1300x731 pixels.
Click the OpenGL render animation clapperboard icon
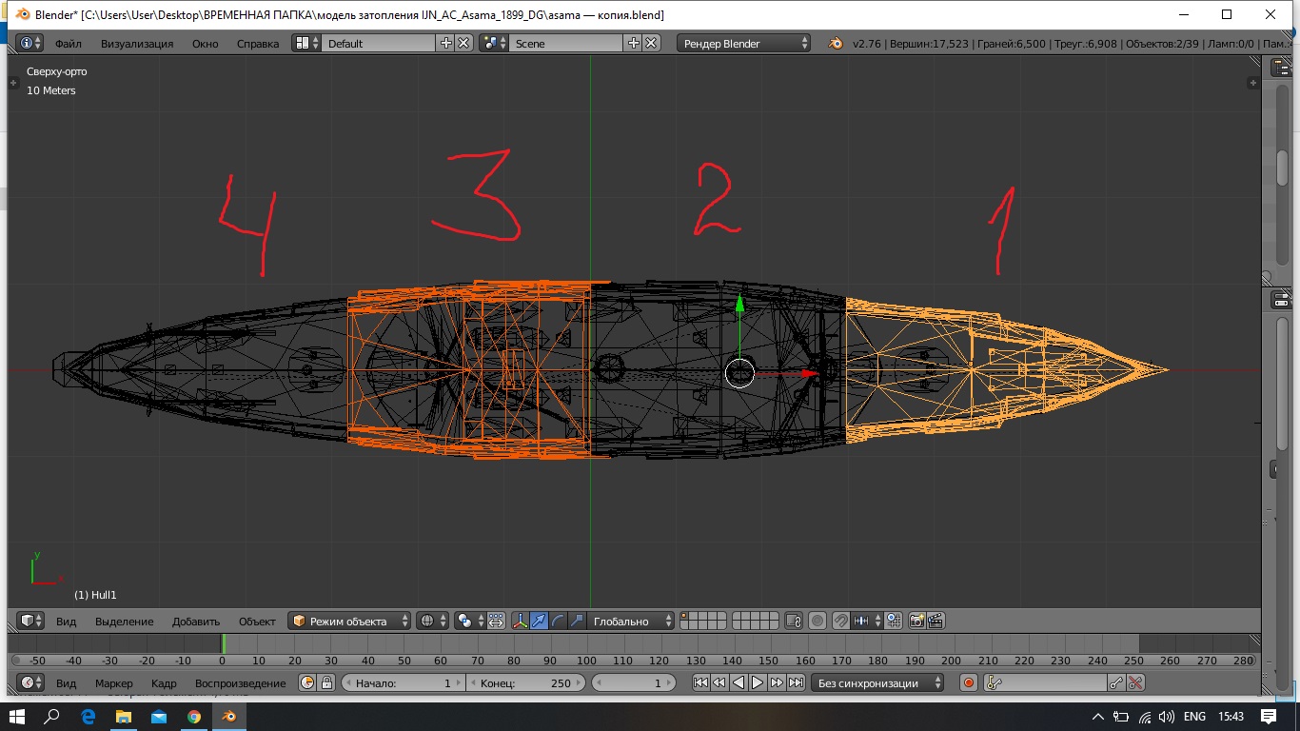pos(936,621)
